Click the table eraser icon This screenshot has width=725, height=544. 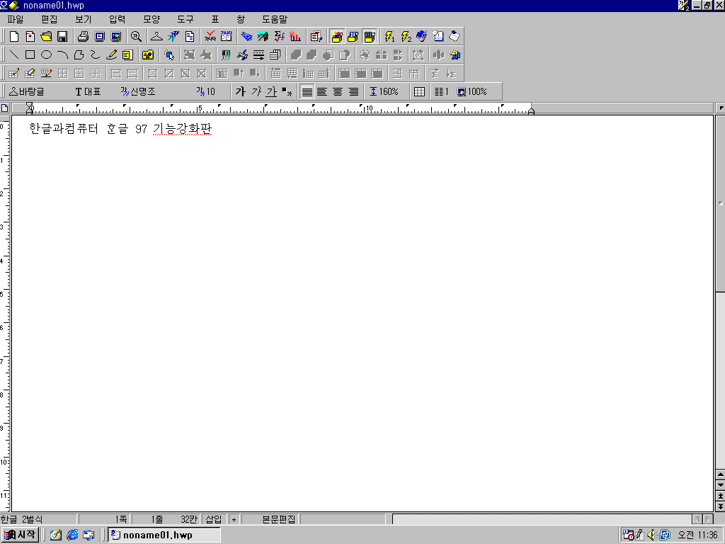(x=30, y=74)
